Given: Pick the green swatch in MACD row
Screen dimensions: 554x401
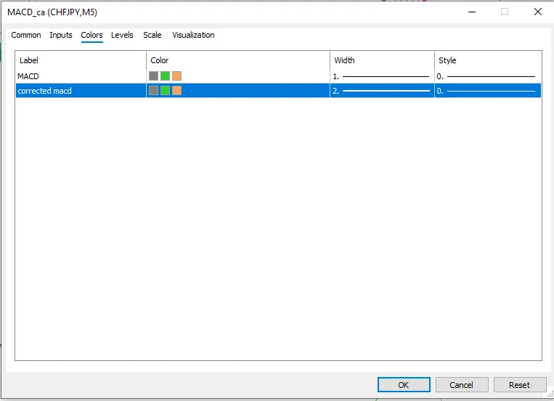Looking at the screenshot, I should coord(165,76).
